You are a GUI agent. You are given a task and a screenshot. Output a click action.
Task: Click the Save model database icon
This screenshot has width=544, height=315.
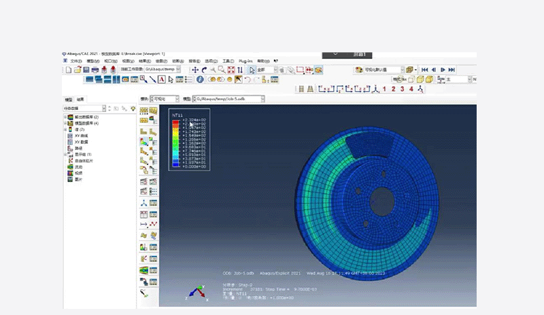tap(86, 70)
